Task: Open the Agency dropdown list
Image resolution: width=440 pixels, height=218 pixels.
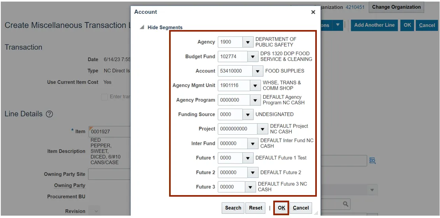Action: 248,42
